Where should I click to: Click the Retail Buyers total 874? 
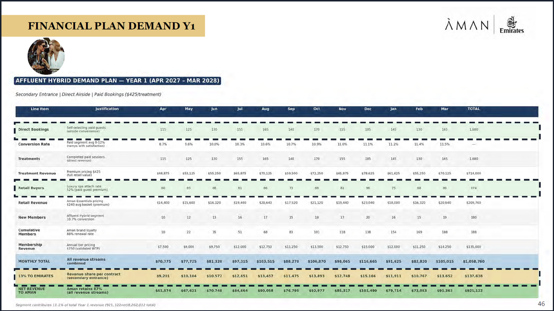474,188
